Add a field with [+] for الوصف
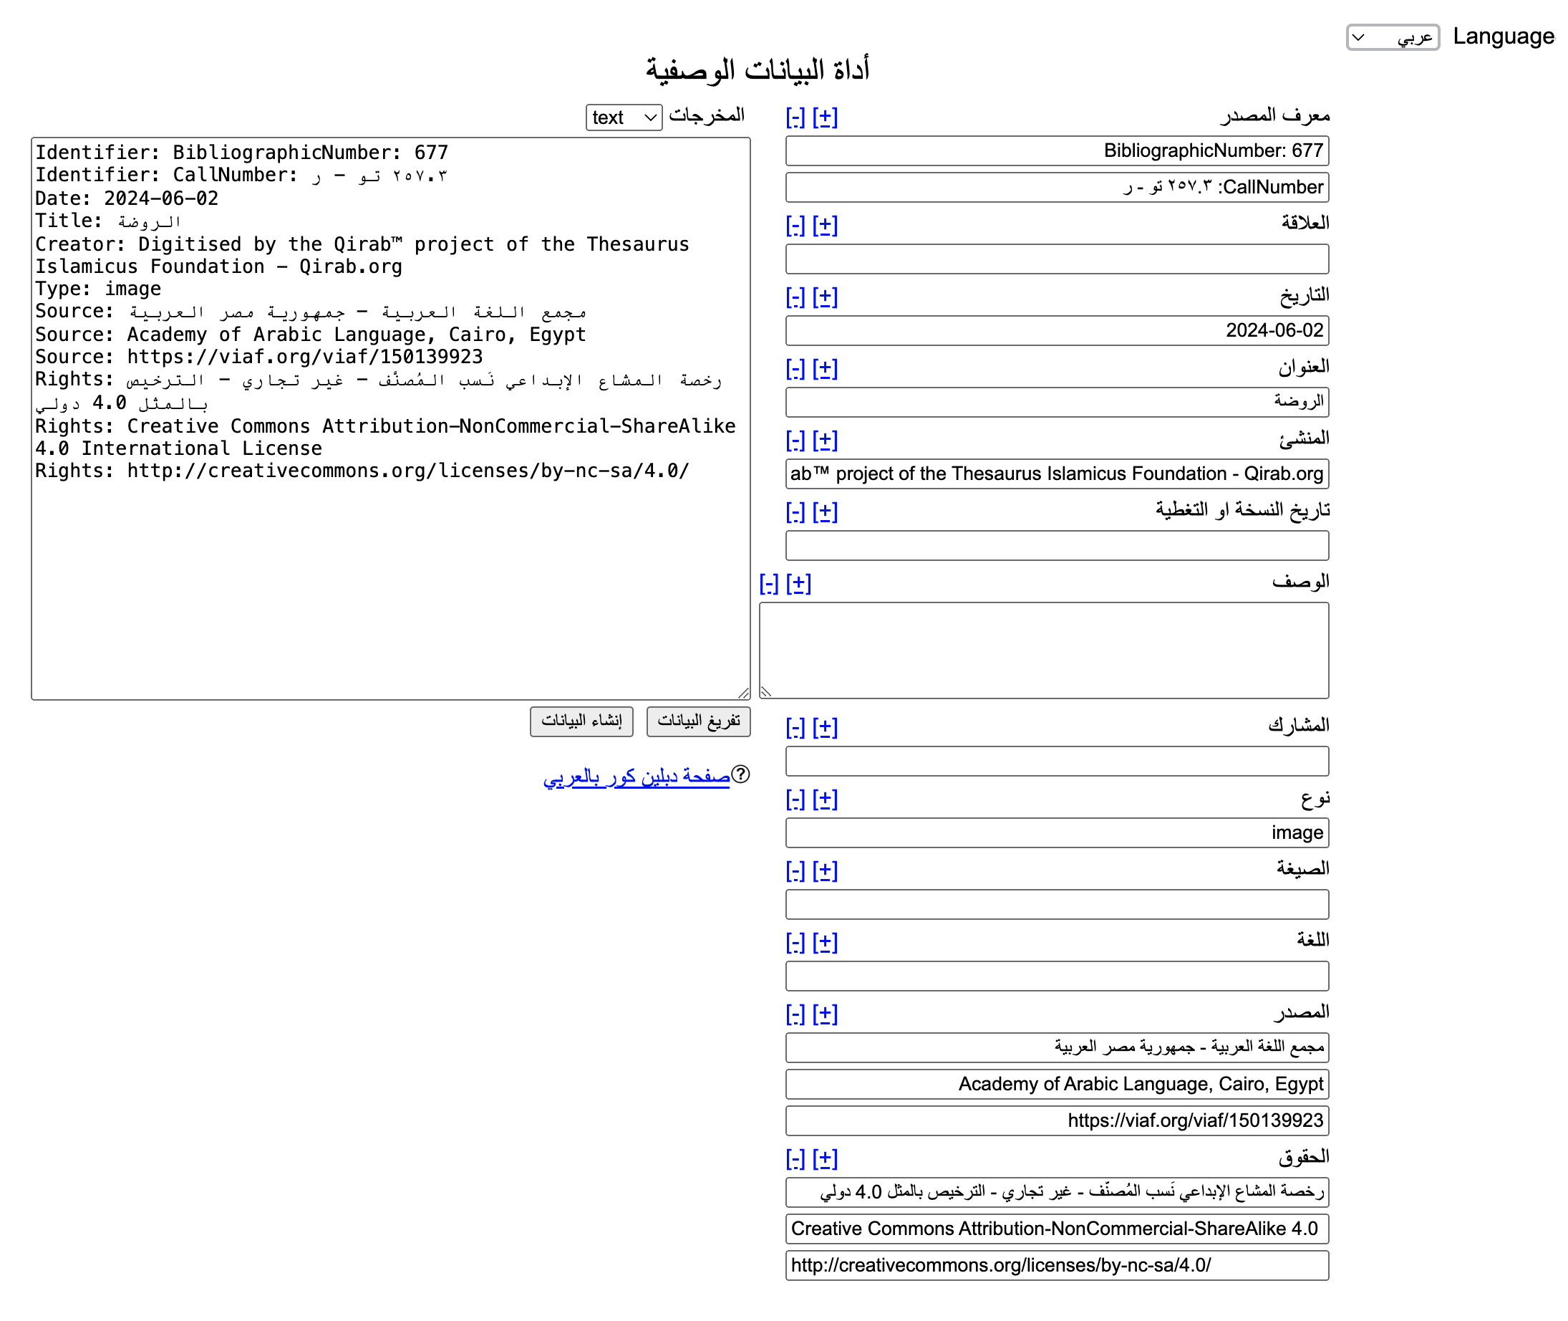 pos(798,584)
